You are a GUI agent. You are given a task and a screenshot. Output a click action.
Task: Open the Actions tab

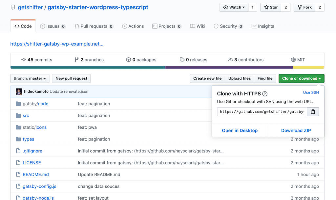click(x=133, y=26)
